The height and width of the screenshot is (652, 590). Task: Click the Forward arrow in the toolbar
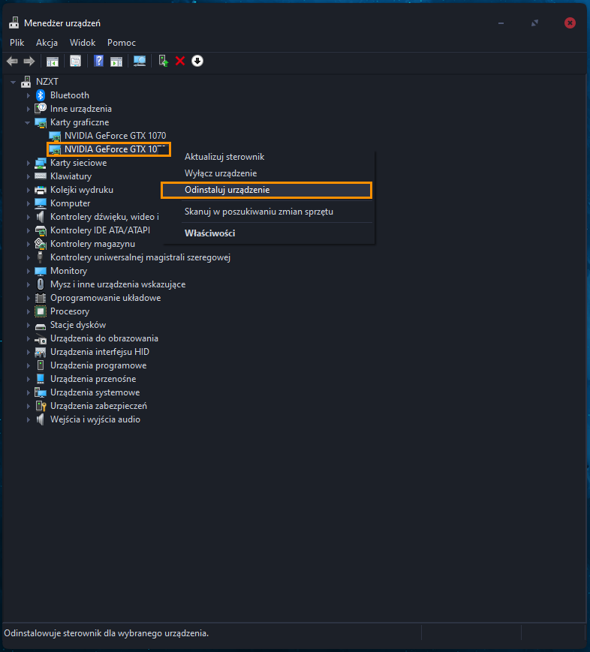[x=29, y=62]
